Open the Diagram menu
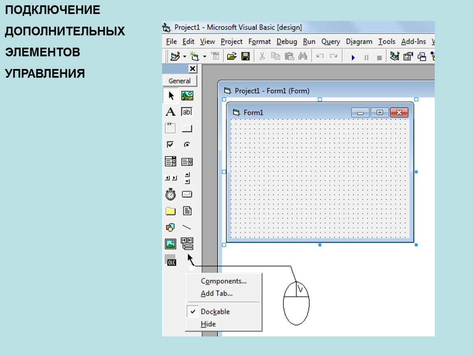Image resolution: width=473 pixels, height=355 pixels. click(x=359, y=41)
